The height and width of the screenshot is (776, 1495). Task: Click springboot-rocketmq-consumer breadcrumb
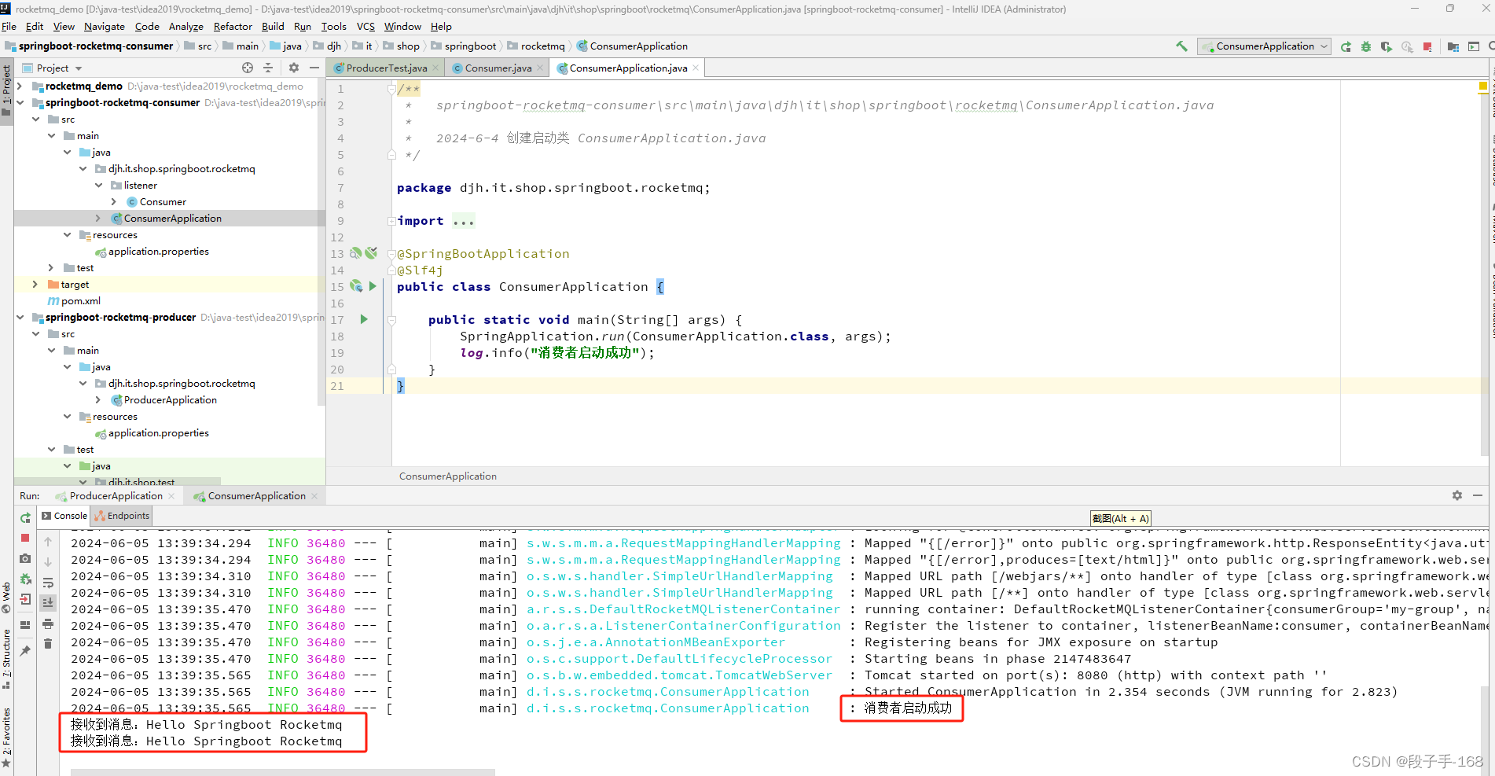click(x=89, y=46)
